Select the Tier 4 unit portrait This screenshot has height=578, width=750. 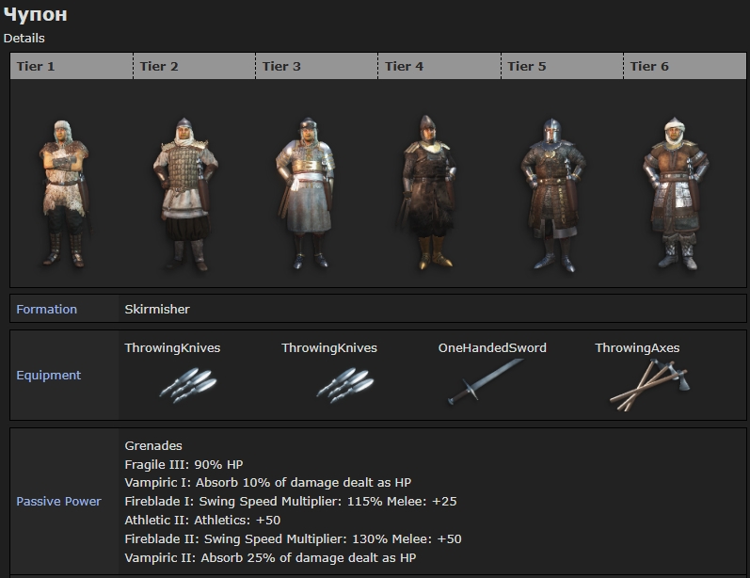point(427,194)
